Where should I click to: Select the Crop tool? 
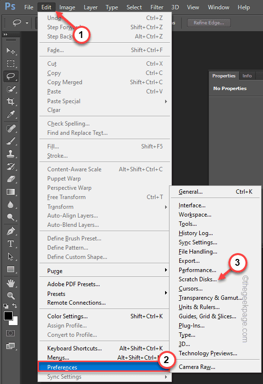11,101
